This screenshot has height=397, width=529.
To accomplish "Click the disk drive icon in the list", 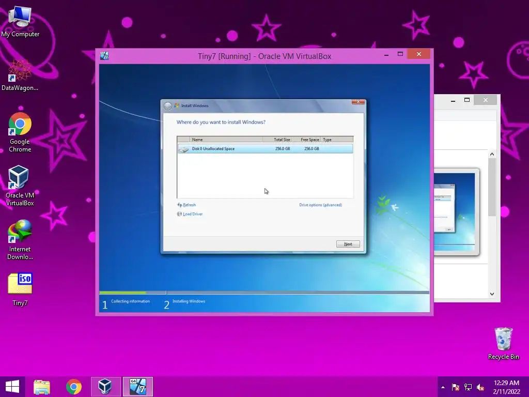I will (183, 149).
